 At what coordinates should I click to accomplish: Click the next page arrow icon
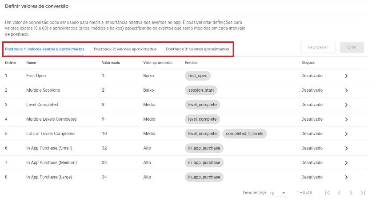coord(351,193)
